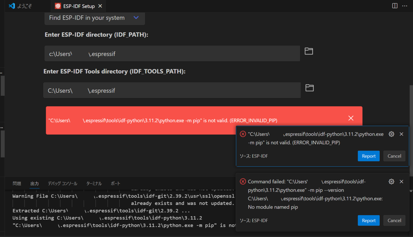Screen dimensions: 413x237
Task: Switch to the 問題 panel tab
Action: (17, 184)
